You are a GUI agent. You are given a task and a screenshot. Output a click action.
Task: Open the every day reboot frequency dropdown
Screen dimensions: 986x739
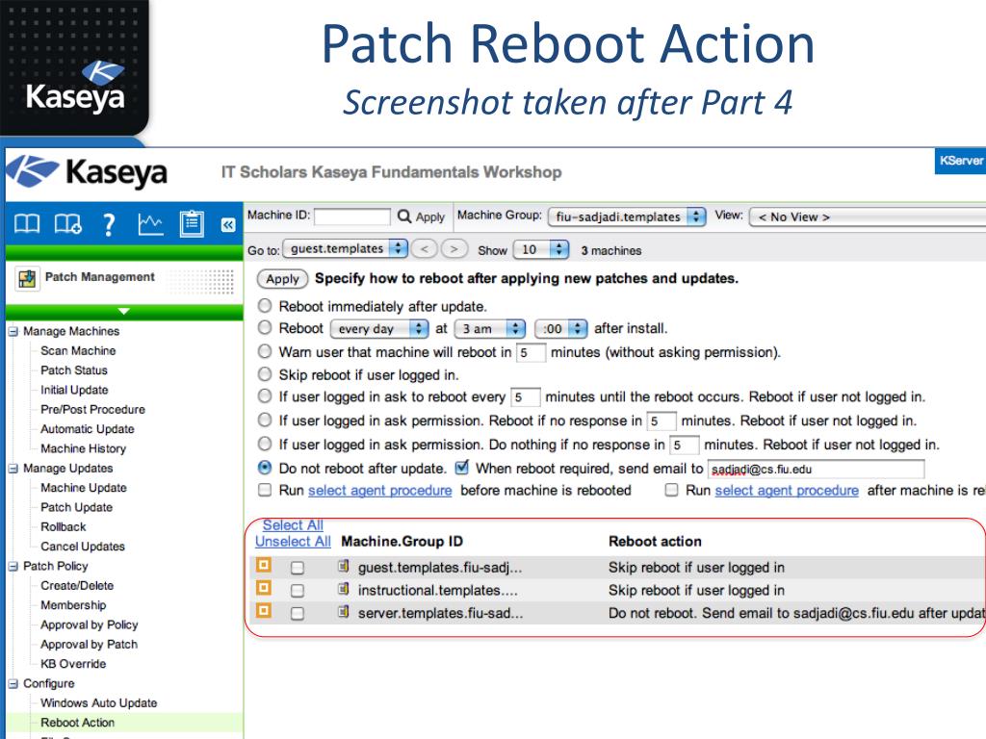[379, 329]
